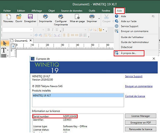This screenshot has height=133, width=160.
Task: Open the second-row toolbar combo box
Action: 17,35
